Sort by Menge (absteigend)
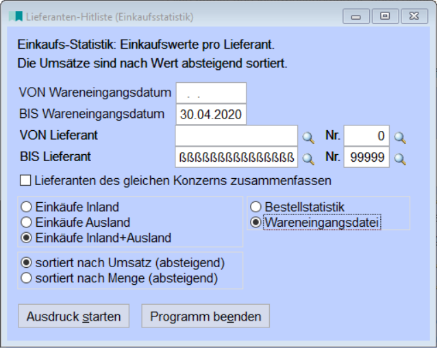Screen dimensions: 437x348 [27, 278]
